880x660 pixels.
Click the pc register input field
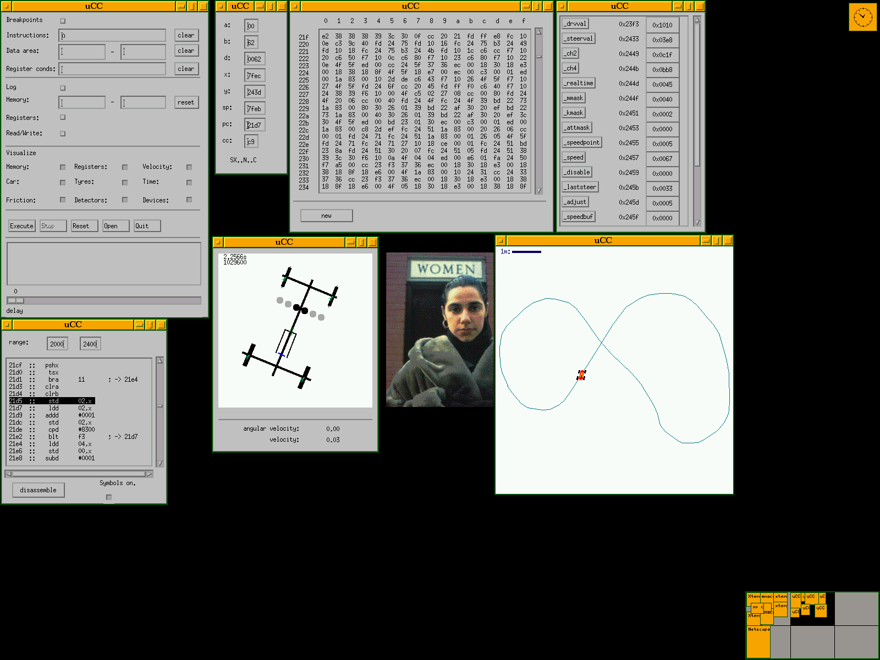tap(255, 125)
